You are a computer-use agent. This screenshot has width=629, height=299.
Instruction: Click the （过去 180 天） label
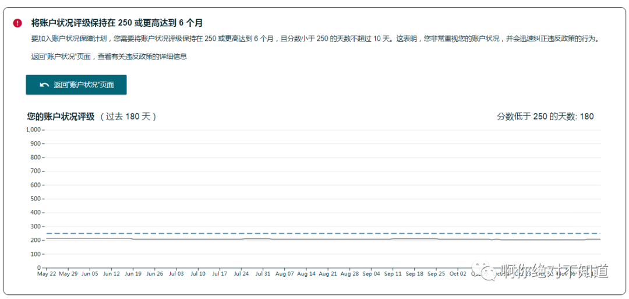coord(128,117)
